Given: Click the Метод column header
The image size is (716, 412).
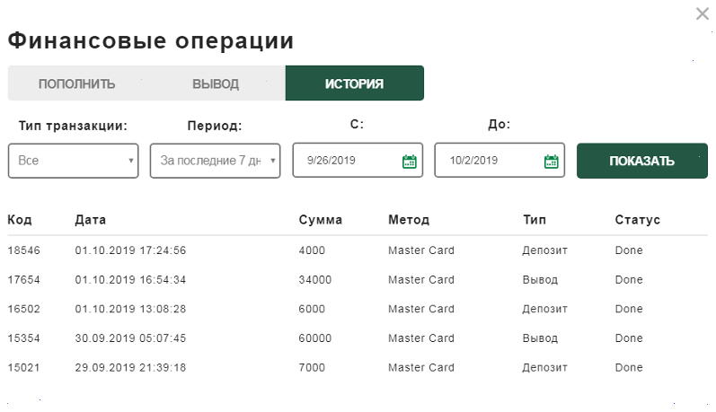Looking at the screenshot, I should click(409, 220).
